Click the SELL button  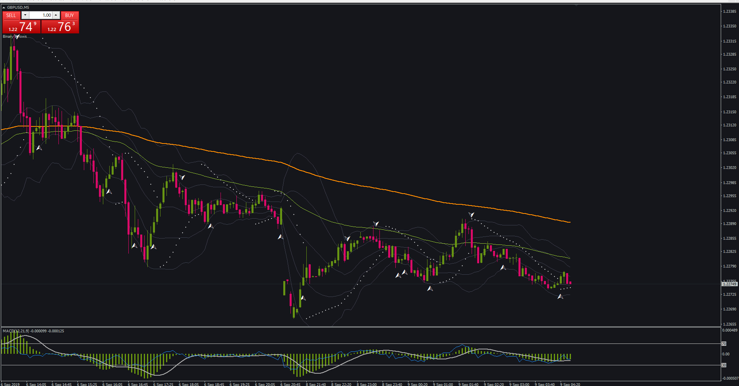[x=11, y=16]
